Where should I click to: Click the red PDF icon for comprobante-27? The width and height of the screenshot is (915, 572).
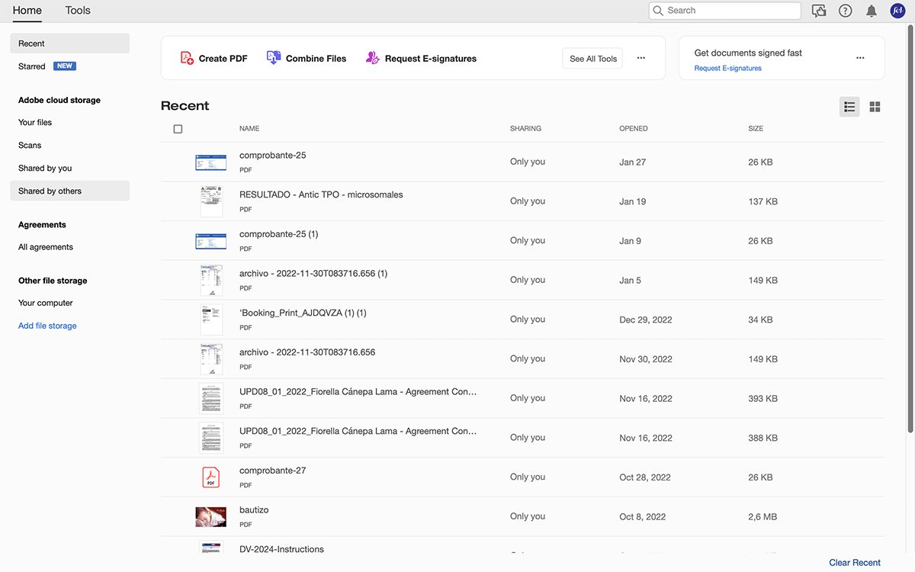coord(210,477)
